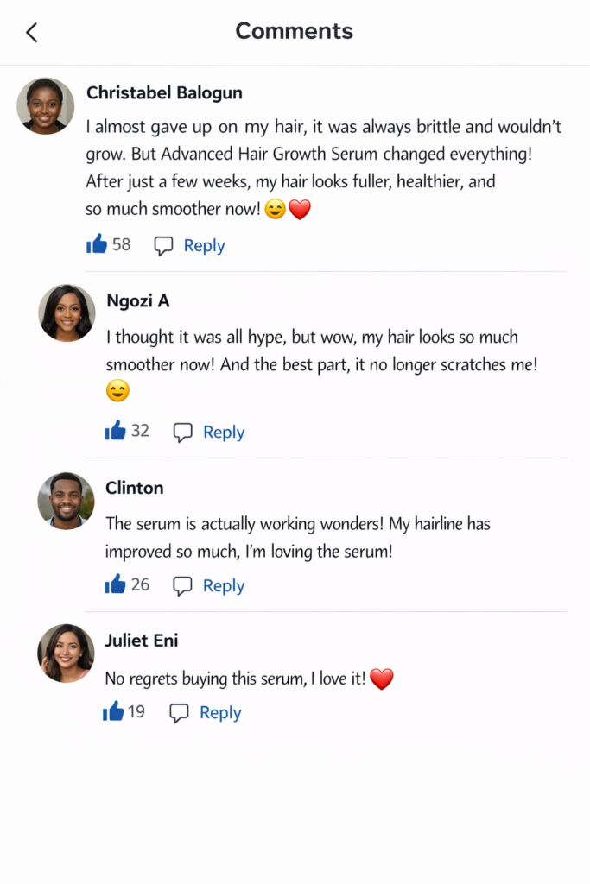Viewport: 590px width, 884px height.
Task: Click the speech bubble icon under Juliet's comment
Action: [x=179, y=713]
